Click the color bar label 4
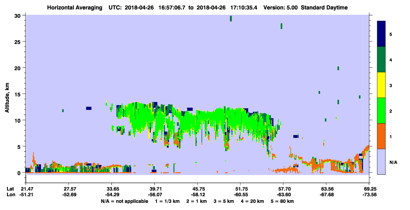Screen dimensions: 410x210 390,60
